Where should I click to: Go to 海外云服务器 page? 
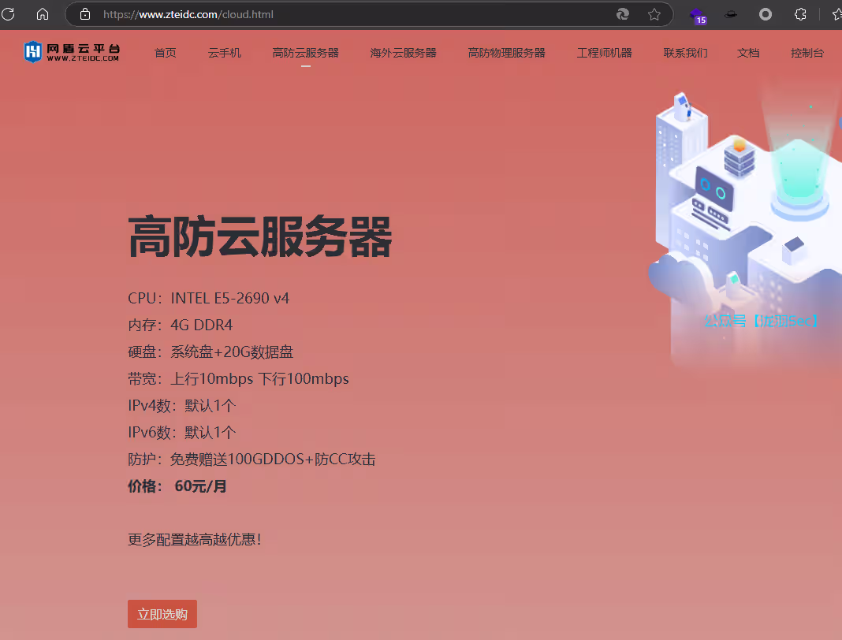[403, 53]
